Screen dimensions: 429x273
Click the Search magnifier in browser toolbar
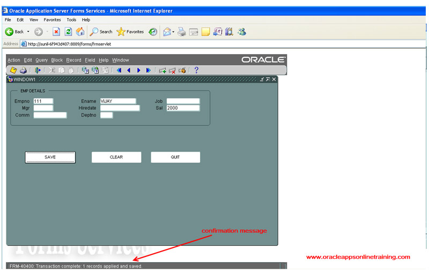click(x=101, y=32)
